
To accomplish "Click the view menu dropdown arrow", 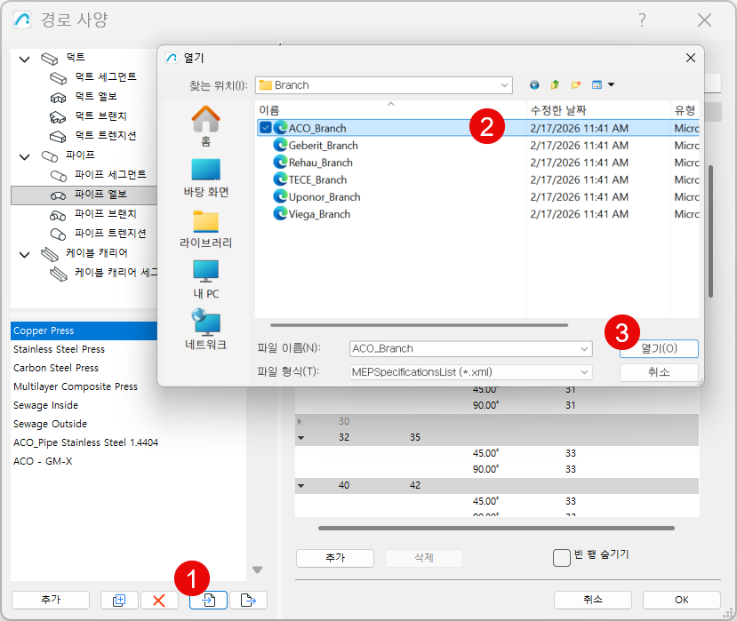I will pos(611,85).
